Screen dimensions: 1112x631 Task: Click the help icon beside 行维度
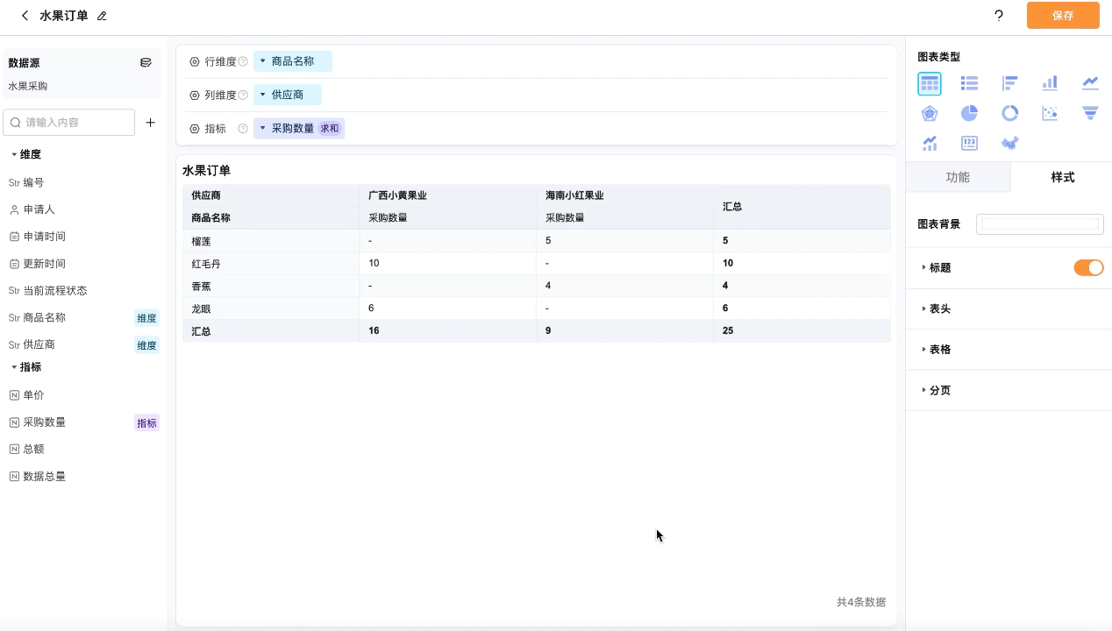(x=243, y=61)
